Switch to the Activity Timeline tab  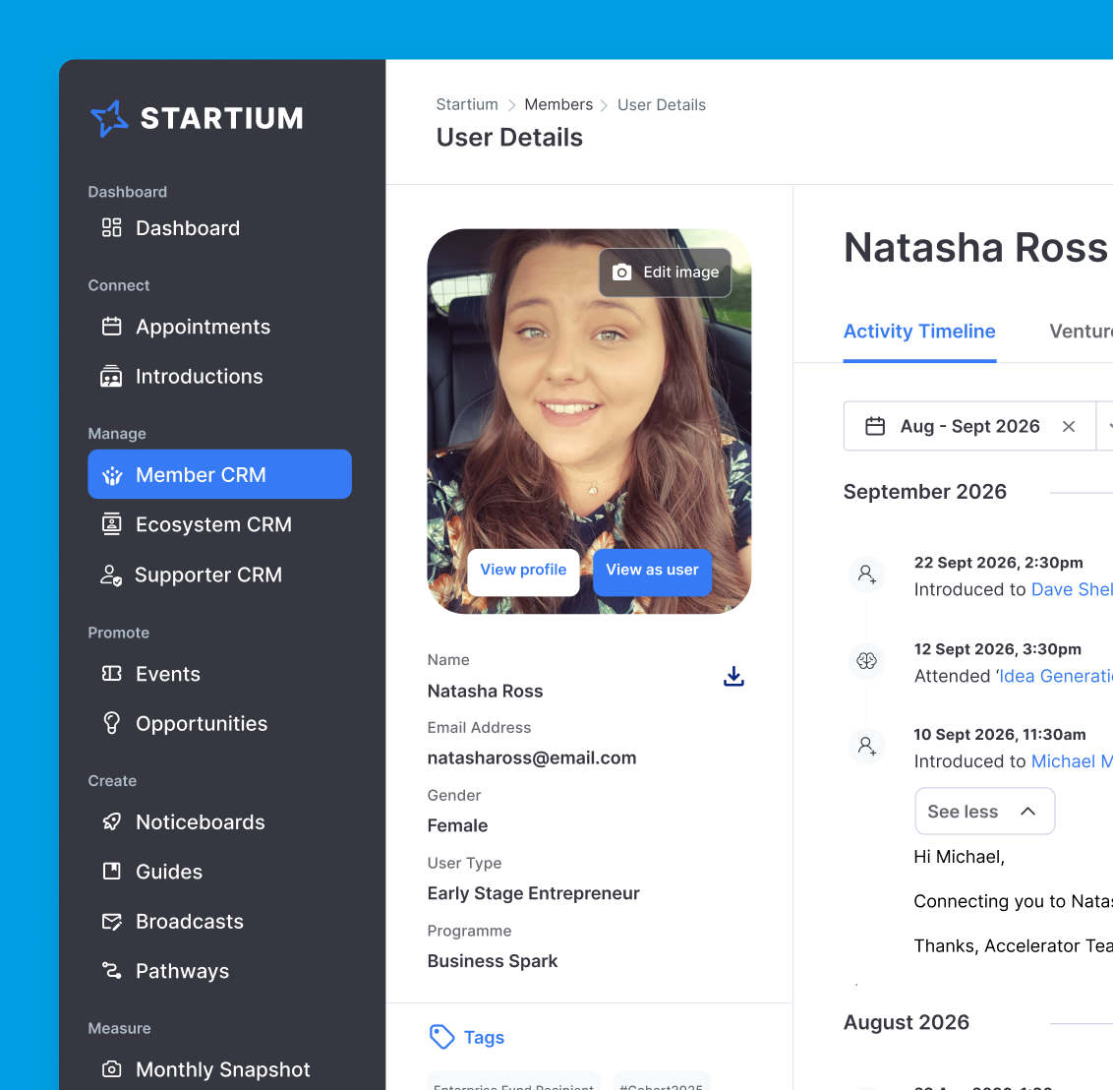[919, 332]
